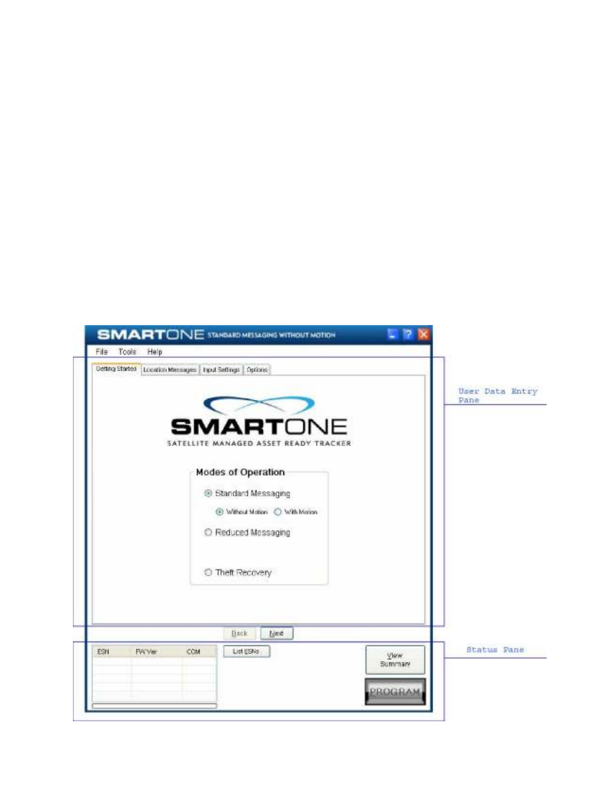
Task: Switch to the Location Messages tab
Action: coord(169,369)
